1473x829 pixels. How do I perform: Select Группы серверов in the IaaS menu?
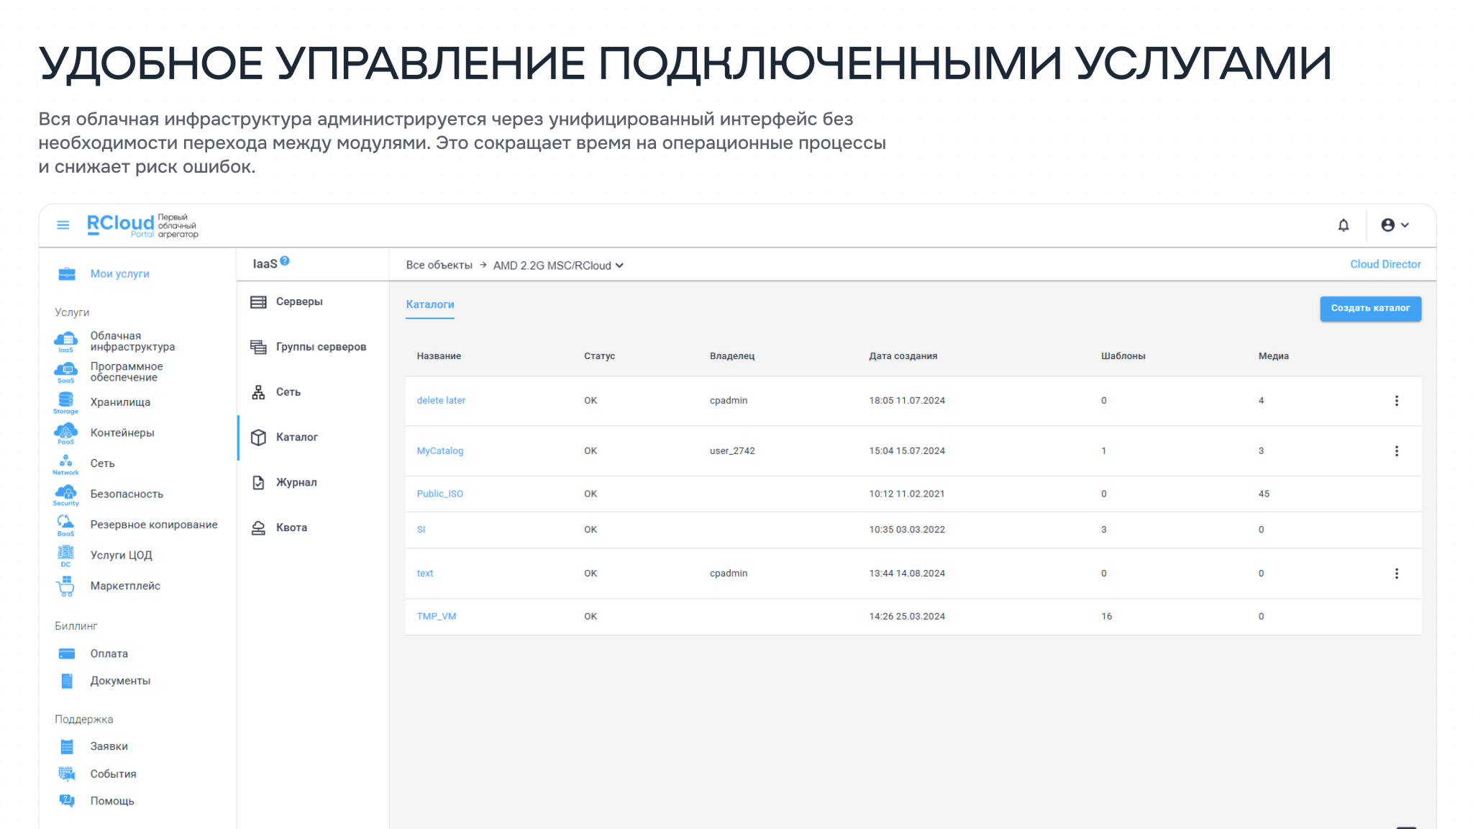coord(320,347)
